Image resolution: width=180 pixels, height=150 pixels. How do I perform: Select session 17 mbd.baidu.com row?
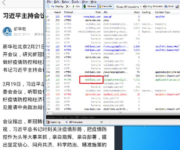(113, 46)
